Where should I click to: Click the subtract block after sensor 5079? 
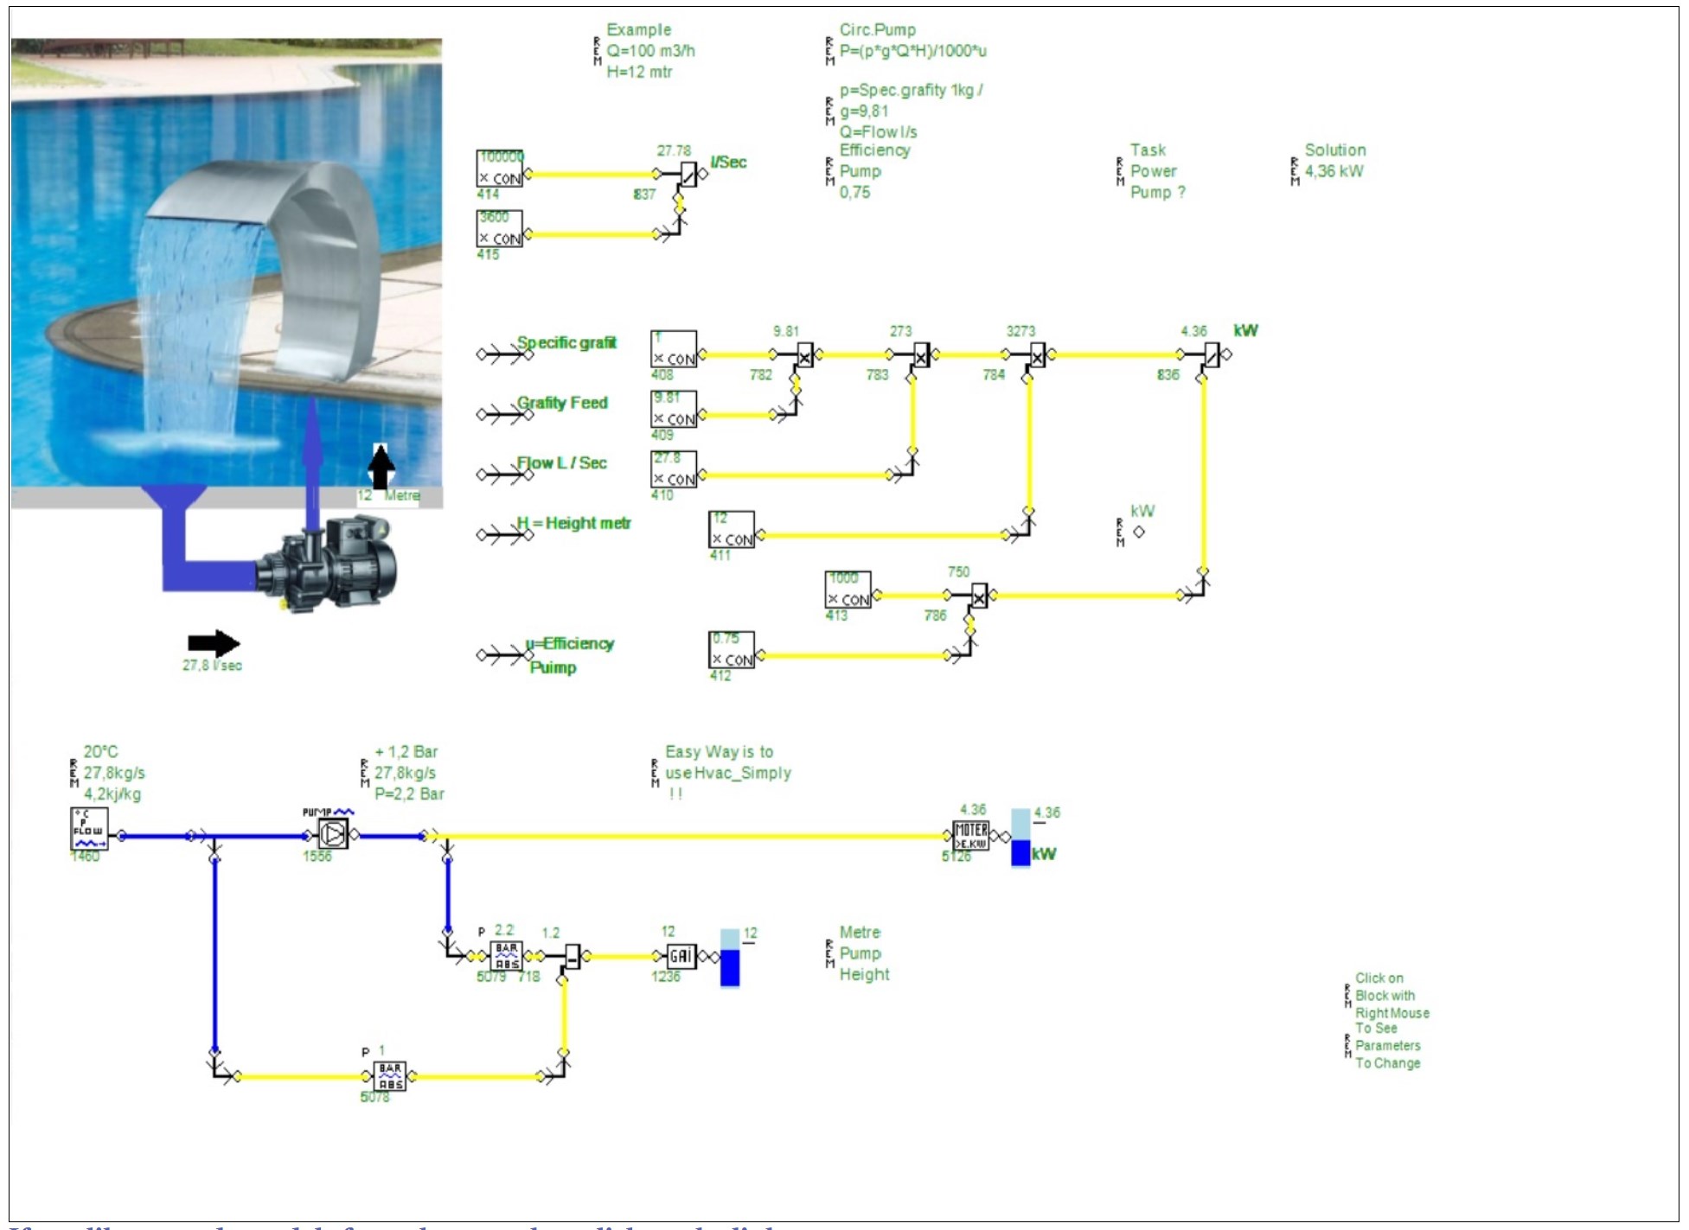(x=573, y=956)
